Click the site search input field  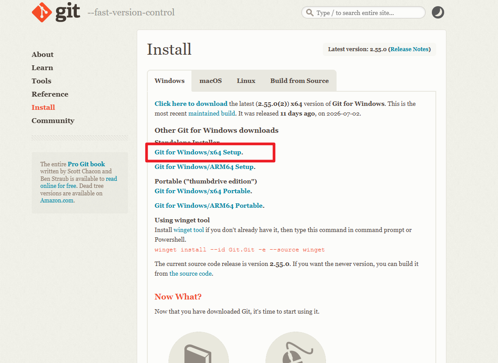pos(363,13)
